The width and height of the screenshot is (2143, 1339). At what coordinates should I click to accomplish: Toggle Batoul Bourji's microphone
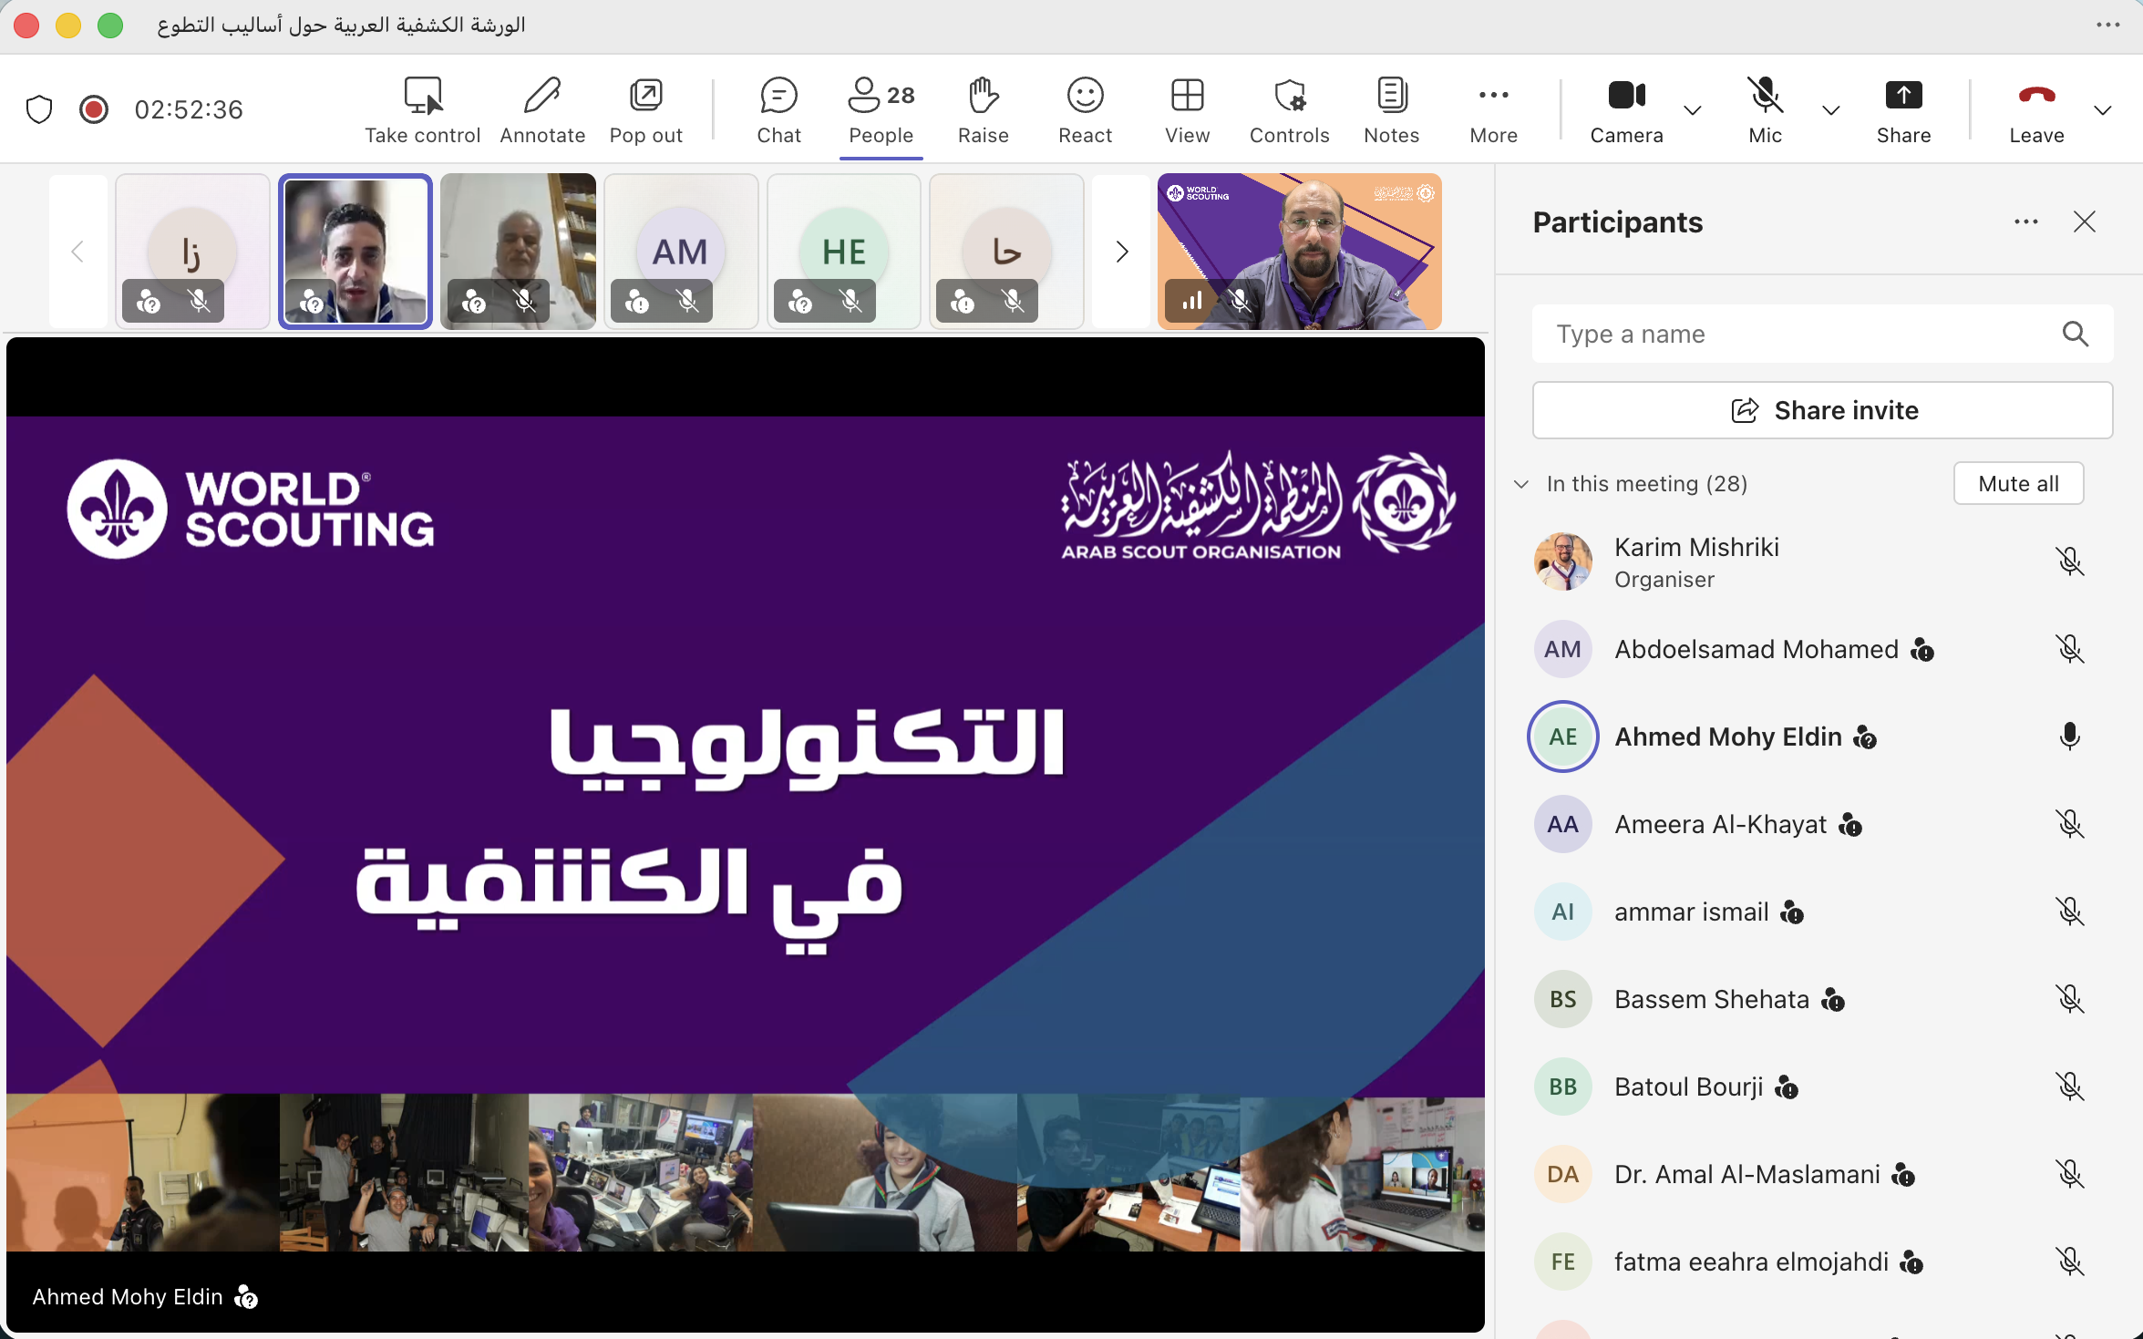2069,1087
